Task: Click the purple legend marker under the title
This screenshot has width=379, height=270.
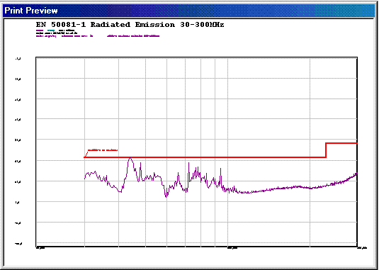Action: tap(40, 30)
